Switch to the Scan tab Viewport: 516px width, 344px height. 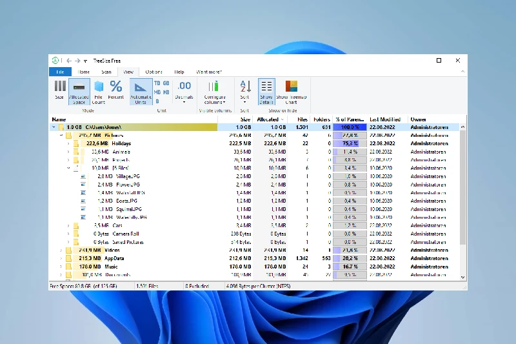tap(106, 72)
